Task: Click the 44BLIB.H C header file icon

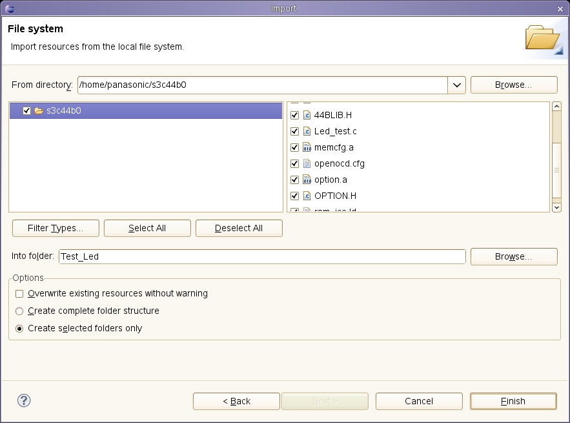Action: [307, 116]
